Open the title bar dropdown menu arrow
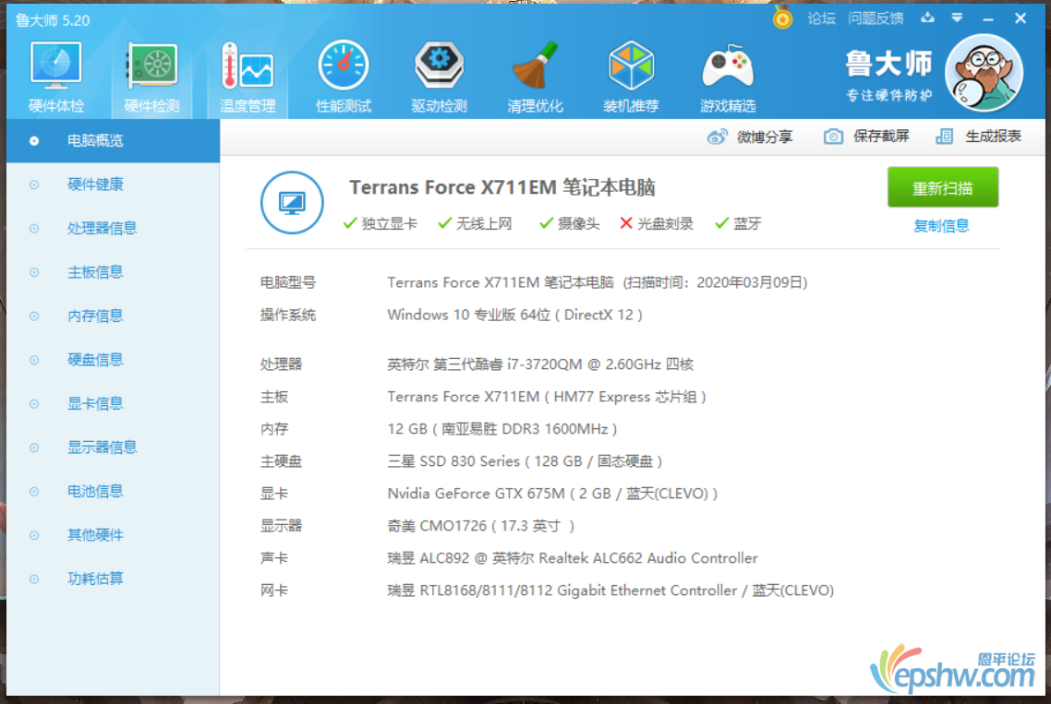The image size is (1051, 704). click(957, 18)
